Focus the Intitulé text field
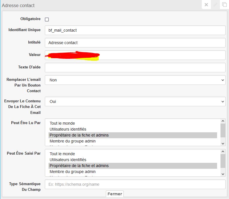The width and height of the screenshot is (229, 199). tap(135, 43)
